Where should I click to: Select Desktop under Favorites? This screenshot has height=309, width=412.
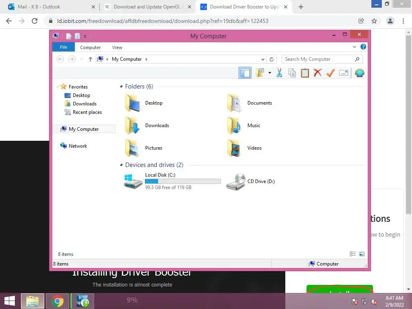click(x=81, y=95)
